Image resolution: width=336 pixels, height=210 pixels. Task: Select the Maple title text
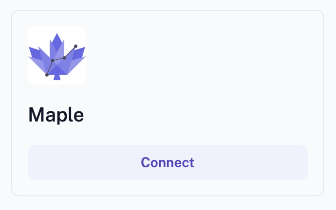(56, 115)
